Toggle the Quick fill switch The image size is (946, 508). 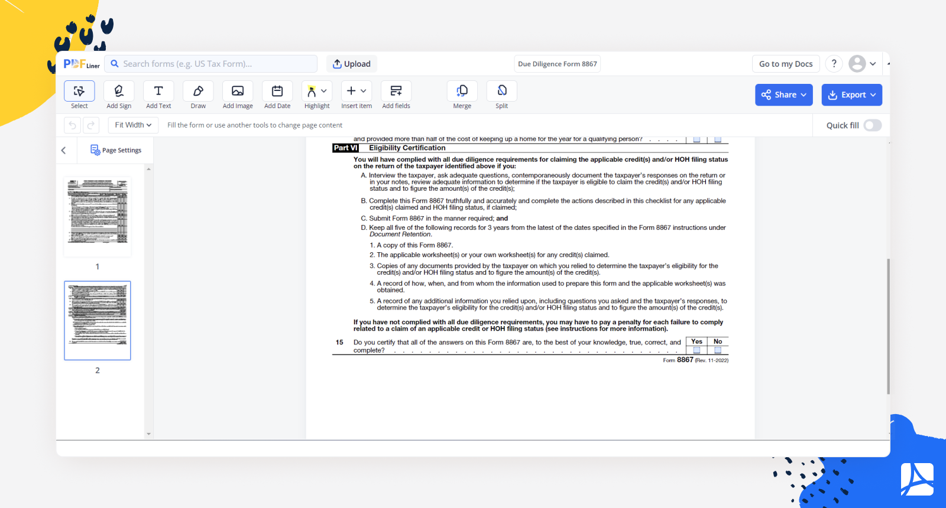pos(872,125)
